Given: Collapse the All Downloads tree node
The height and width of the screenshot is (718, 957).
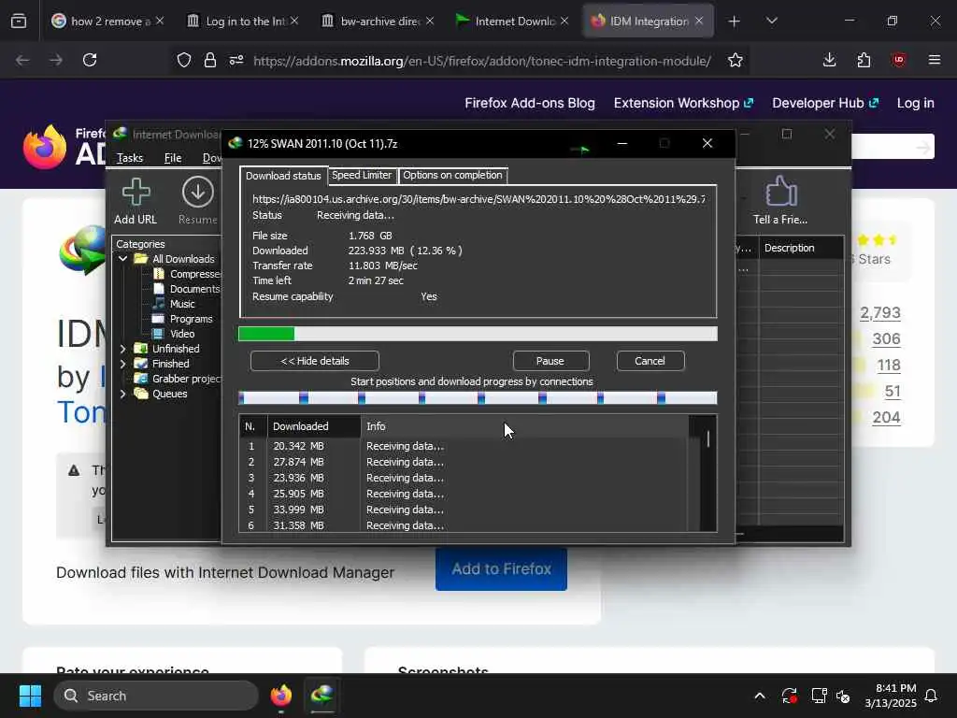Looking at the screenshot, I should pyautogui.click(x=122, y=259).
